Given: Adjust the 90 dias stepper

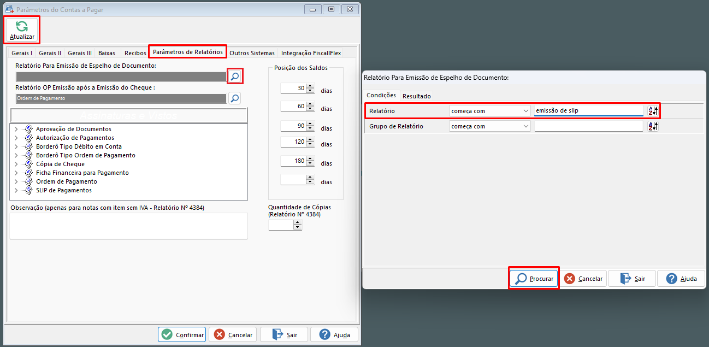Looking at the screenshot, I should (310, 126).
